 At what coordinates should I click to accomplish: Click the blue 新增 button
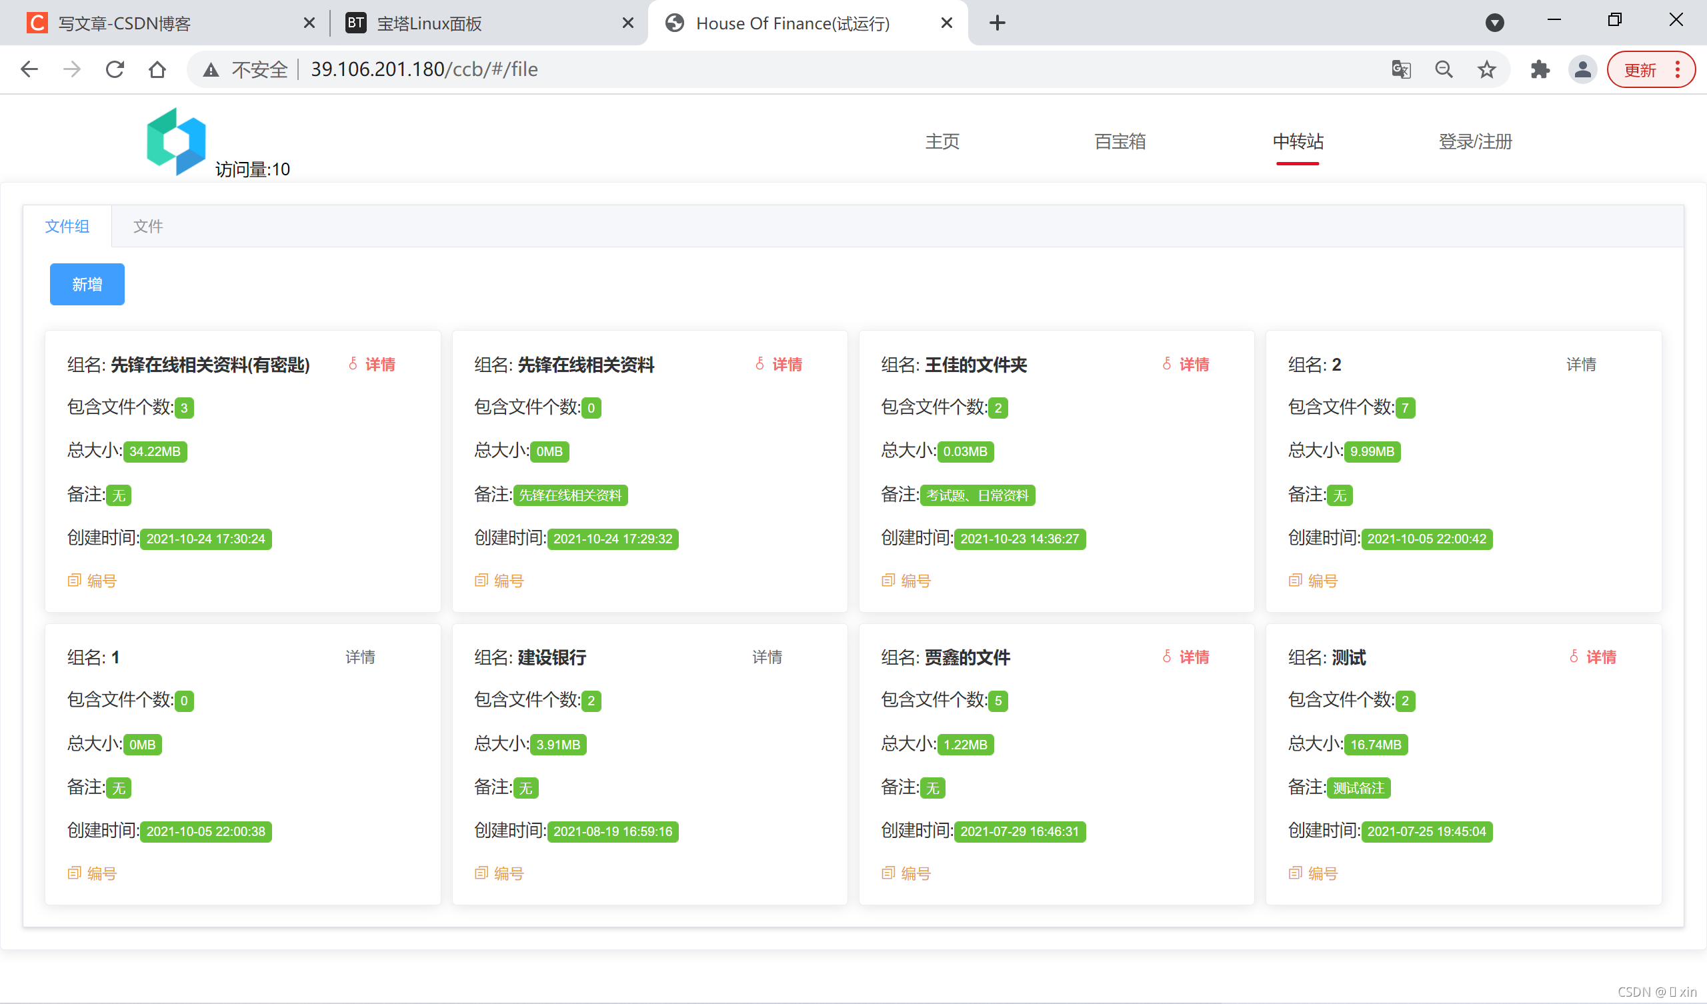[87, 285]
